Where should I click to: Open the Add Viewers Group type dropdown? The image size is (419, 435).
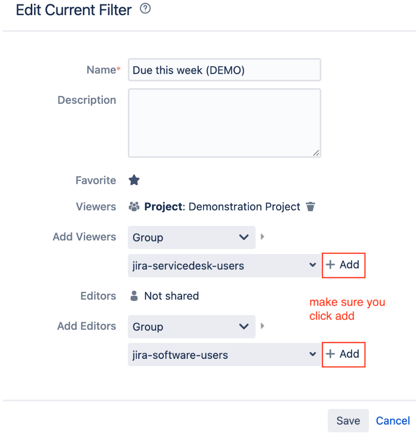tap(191, 237)
